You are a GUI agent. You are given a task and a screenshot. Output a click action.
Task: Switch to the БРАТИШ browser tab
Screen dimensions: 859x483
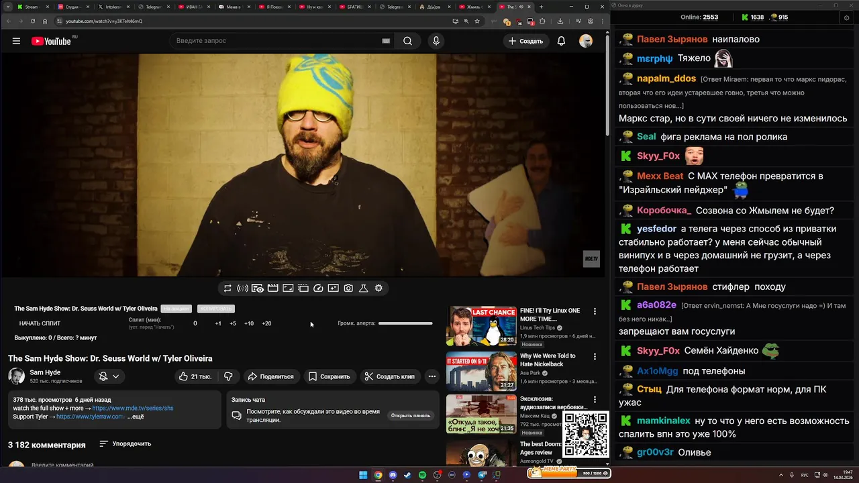[354, 7]
